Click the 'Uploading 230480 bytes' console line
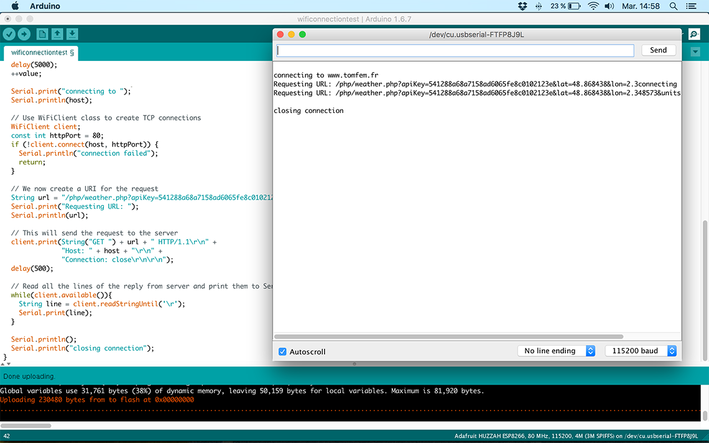The width and height of the screenshot is (709, 443). 97,400
